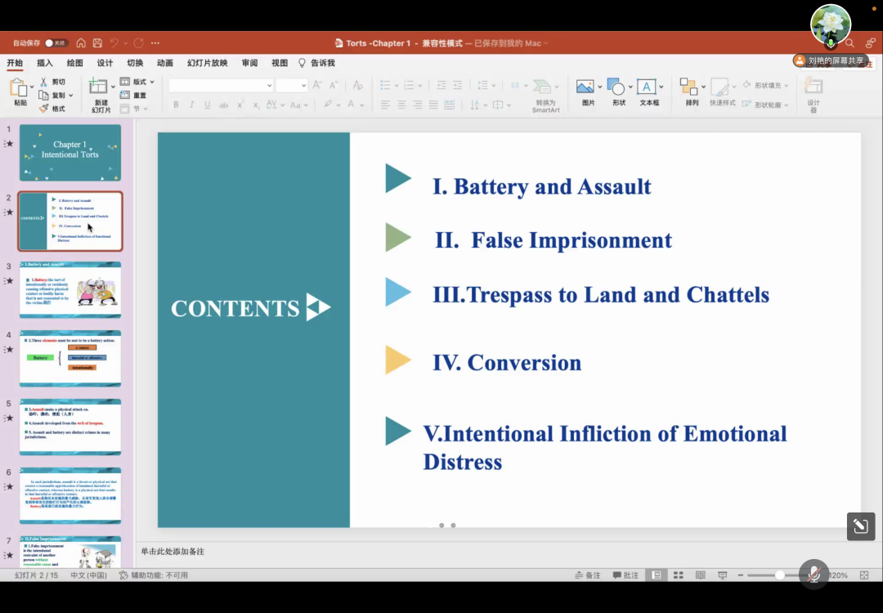Switch to slide sorter view in status bar
Screen dimensions: 883x613
pyautogui.click(x=677, y=575)
